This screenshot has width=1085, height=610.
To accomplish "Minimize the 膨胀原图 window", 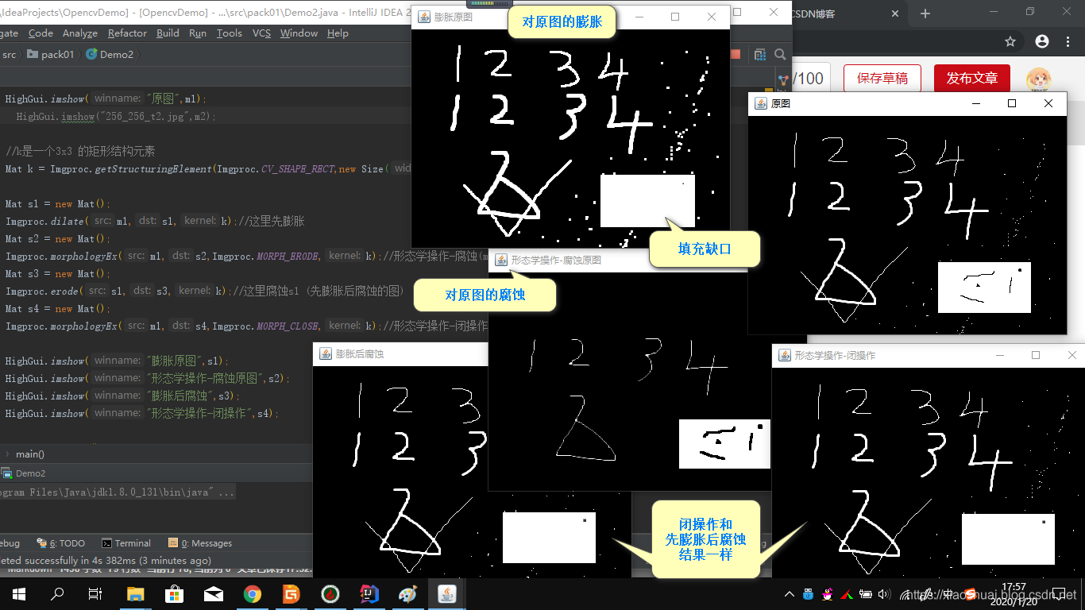I will [x=639, y=17].
